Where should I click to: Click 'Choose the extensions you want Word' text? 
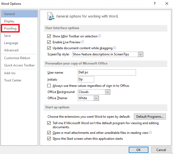point(89,117)
